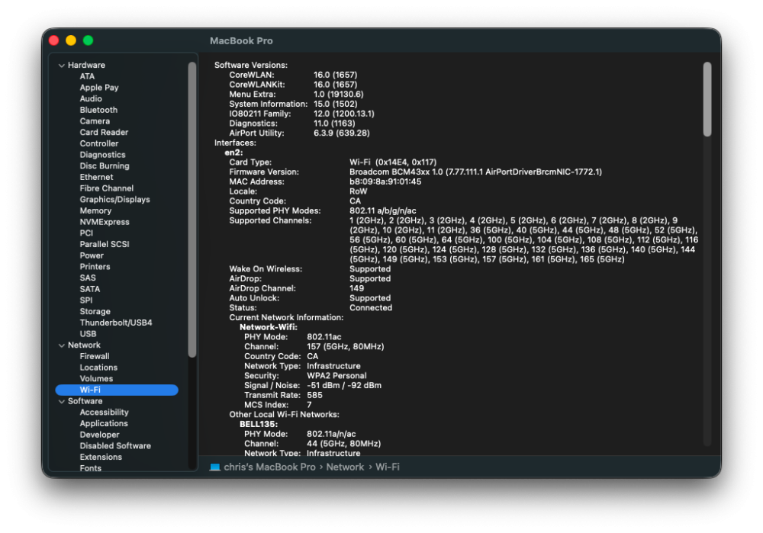Click the Software Versions heading

pyautogui.click(x=250, y=65)
